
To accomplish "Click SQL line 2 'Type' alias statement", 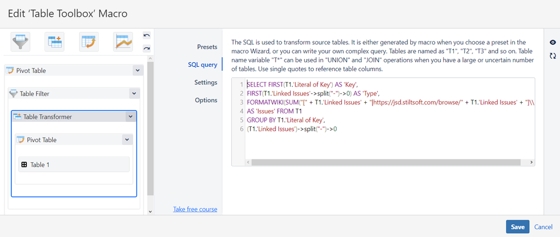I will pyautogui.click(x=313, y=94).
